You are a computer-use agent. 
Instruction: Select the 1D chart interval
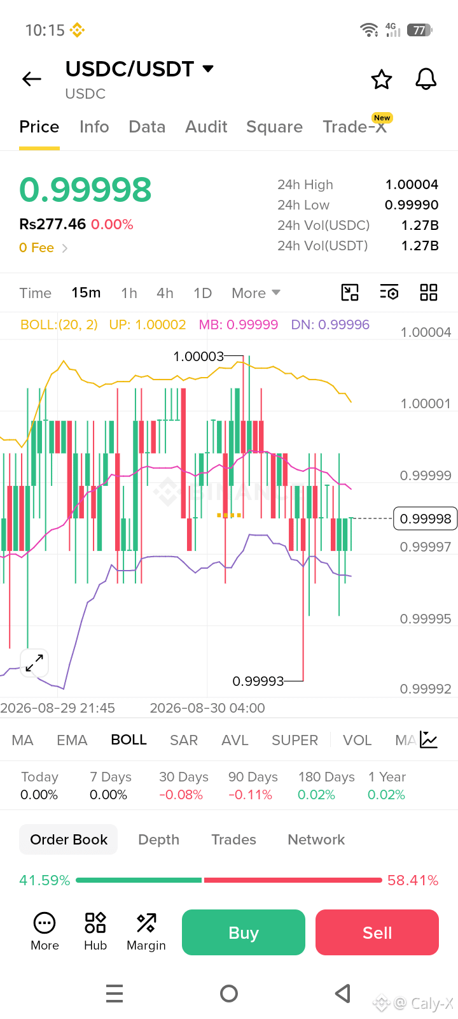pyautogui.click(x=202, y=293)
